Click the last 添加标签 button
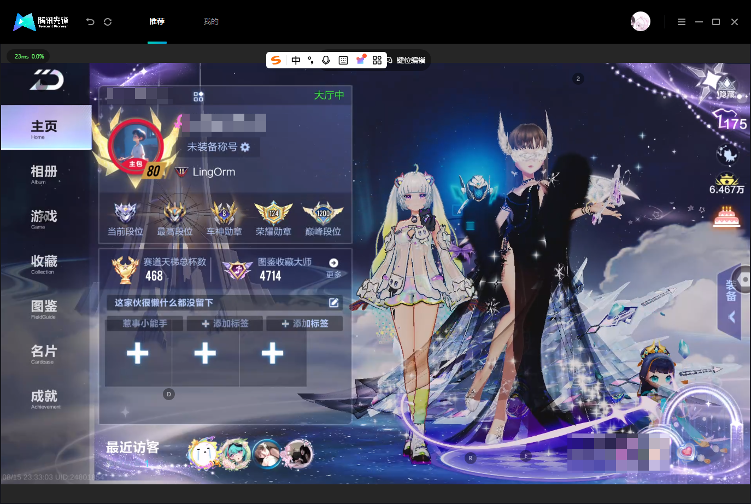 (x=304, y=324)
